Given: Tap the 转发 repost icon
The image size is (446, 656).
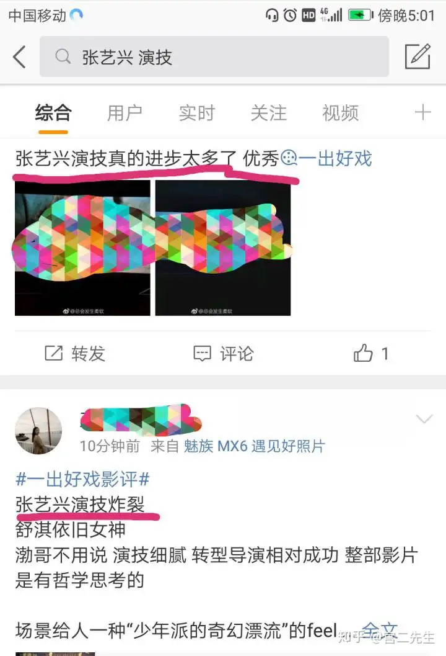Looking at the screenshot, I should coord(53,354).
